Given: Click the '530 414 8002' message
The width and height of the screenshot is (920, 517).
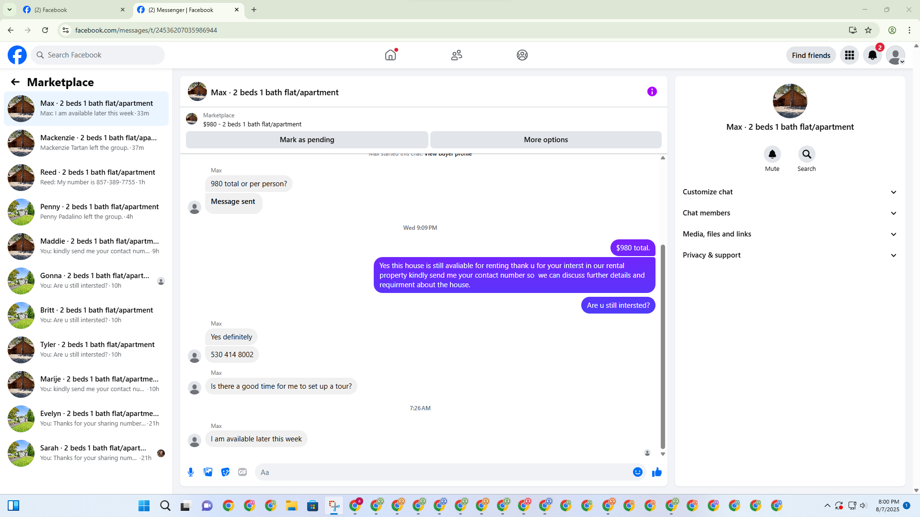Looking at the screenshot, I should (232, 355).
